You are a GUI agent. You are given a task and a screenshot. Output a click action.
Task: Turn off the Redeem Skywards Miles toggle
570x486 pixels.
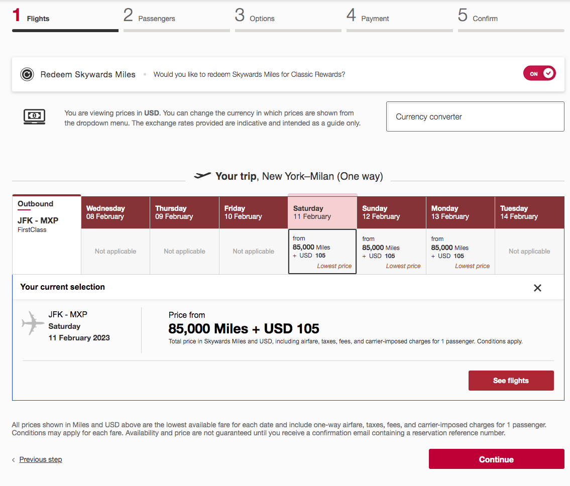pyautogui.click(x=539, y=74)
